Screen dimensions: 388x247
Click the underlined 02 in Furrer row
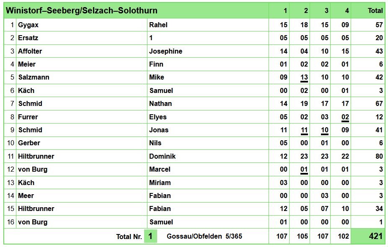345,117
